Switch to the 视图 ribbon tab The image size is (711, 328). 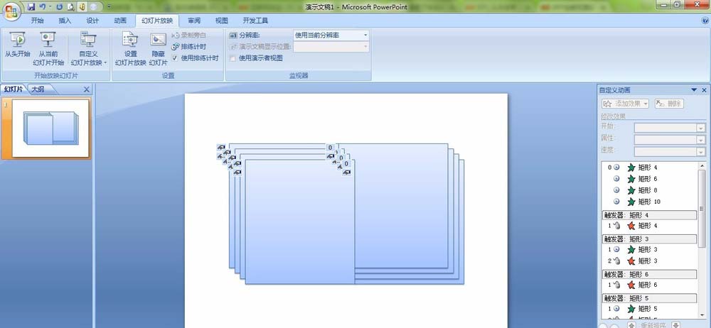(x=222, y=21)
